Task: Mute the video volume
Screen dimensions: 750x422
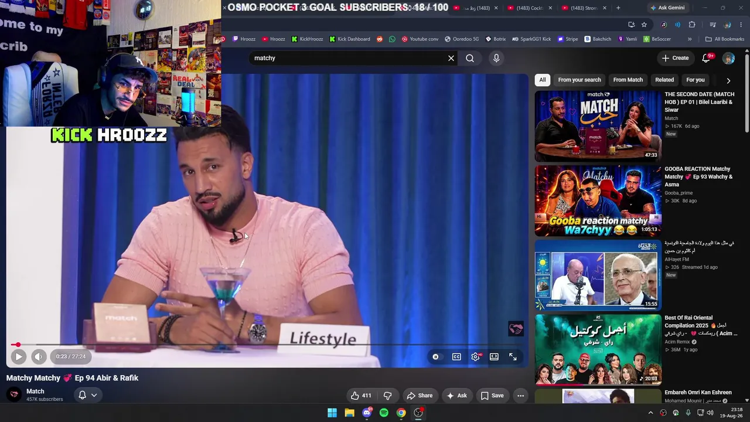Action: [38, 356]
